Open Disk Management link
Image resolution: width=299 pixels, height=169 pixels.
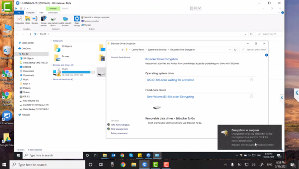click(120, 129)
